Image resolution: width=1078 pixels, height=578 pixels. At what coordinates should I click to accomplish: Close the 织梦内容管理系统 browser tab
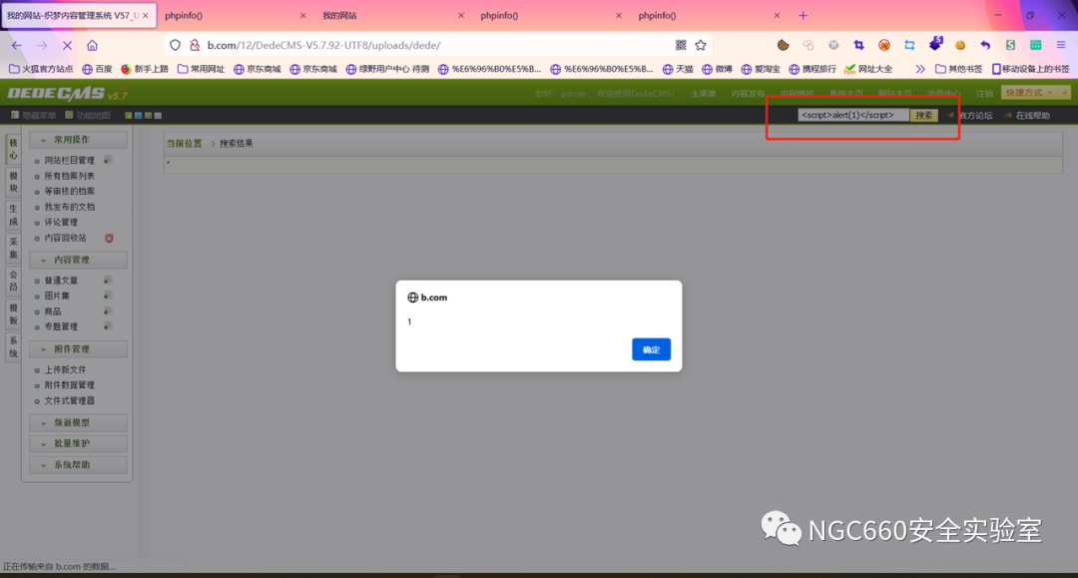[x=145, y=15]
